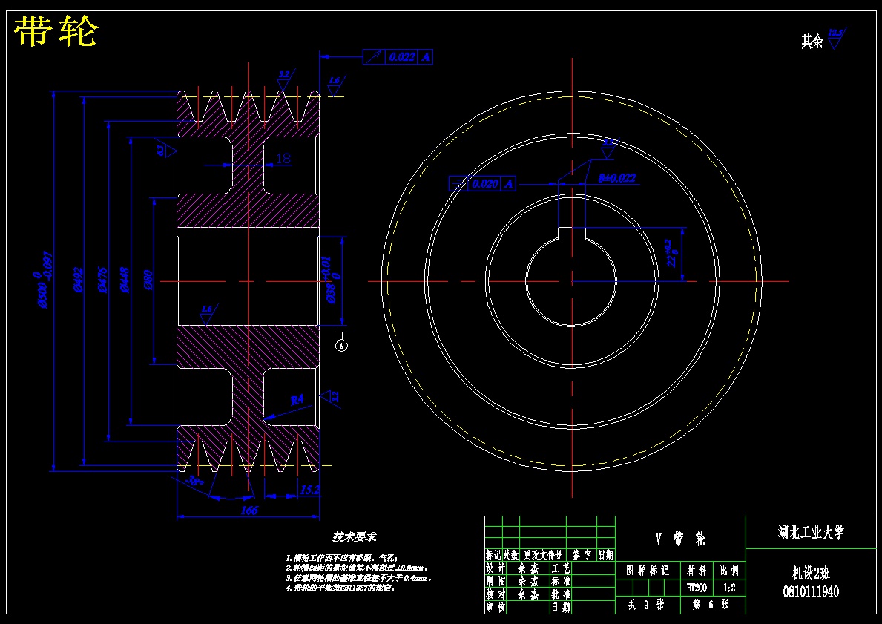Select the circled datum A symbol
The height and width of the screenshot is (624, 882).
point(341,346)
